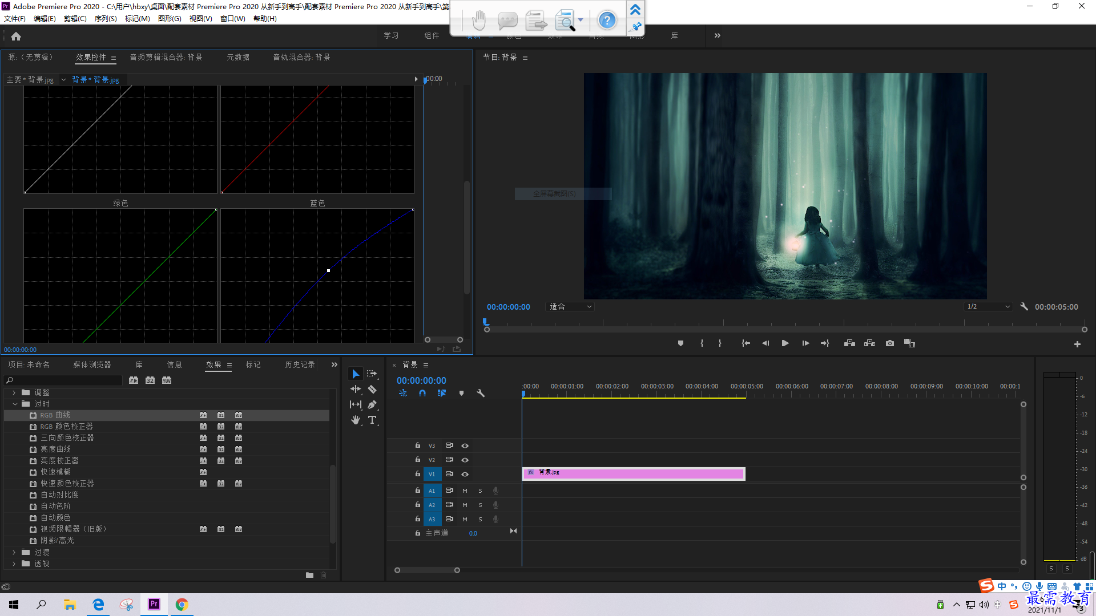Toggle V1 track output eye

[465, 474]
